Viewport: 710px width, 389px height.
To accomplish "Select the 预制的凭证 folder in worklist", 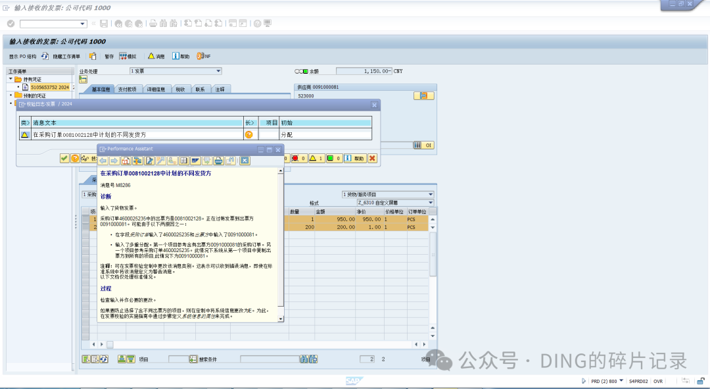I will (x=34, y=95).
